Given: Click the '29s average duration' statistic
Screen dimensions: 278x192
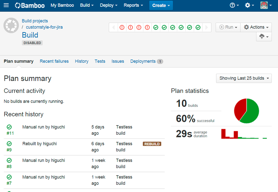Looking at the screenshot, I should [x=192, y=134].
